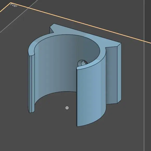Select the origin point marker

(x=67, y=108)
